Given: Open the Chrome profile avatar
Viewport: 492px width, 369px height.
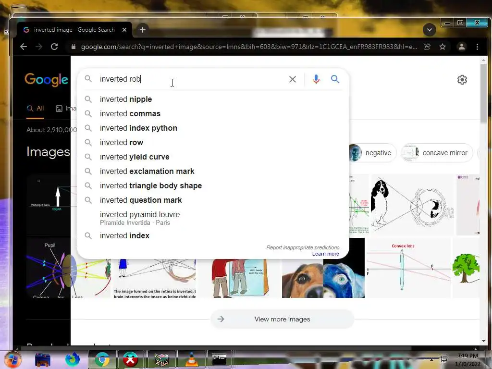Looking at the screenshot, I should point(462,47).
